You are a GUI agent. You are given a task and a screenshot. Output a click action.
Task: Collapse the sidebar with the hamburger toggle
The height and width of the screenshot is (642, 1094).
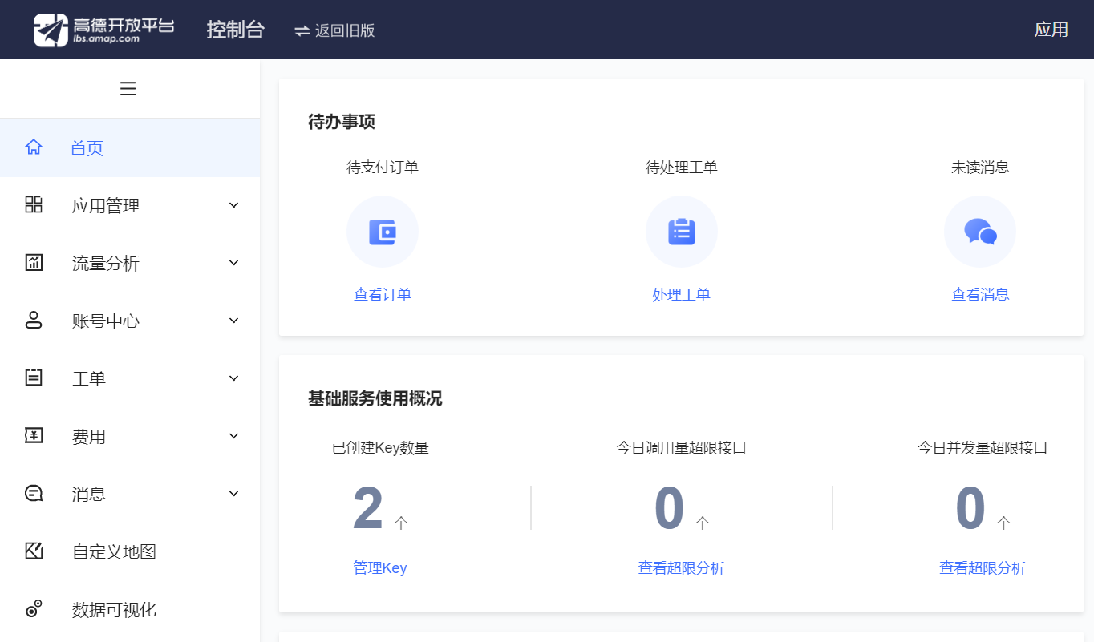tap(128, 88)
